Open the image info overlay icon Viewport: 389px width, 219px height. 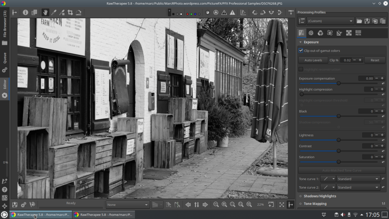click(x=25, y=12)
